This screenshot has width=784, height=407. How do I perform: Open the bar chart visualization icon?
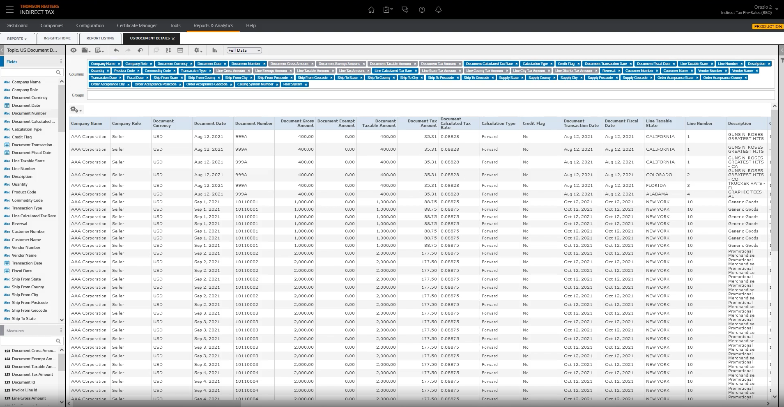point(215,50)
